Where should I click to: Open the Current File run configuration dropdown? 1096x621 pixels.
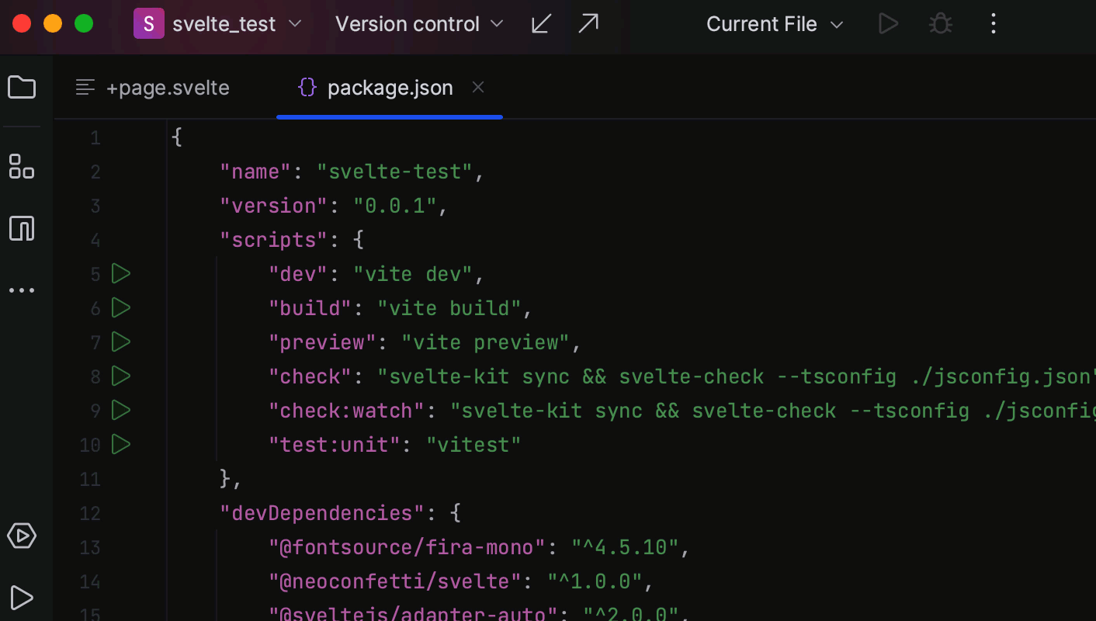[x=774, y=24]
